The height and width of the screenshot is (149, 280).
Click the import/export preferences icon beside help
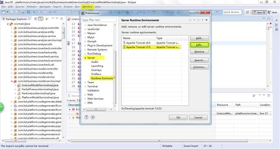click(93, 117)
